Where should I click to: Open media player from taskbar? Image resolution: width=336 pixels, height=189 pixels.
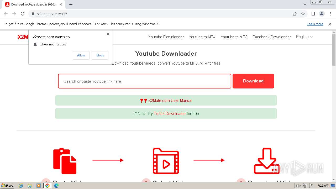coord(39,186)
